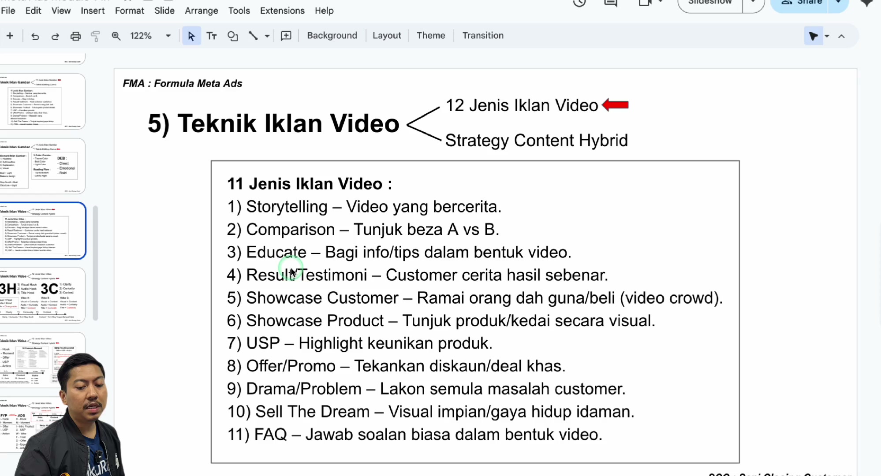The image size is (881, 476).
Task: Activate the paint format tool
Action: click(95, 36)
